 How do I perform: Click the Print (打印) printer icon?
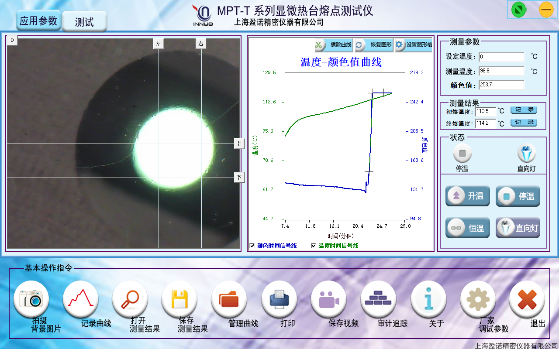point(279,299)
